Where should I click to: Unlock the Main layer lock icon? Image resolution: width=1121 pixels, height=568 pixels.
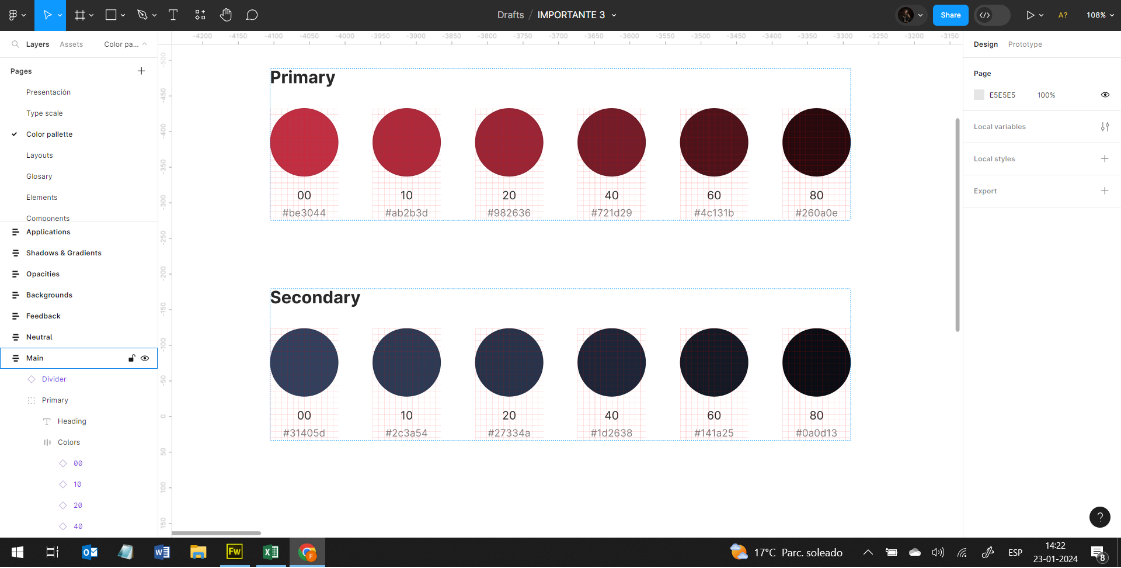tap(131, 358)
